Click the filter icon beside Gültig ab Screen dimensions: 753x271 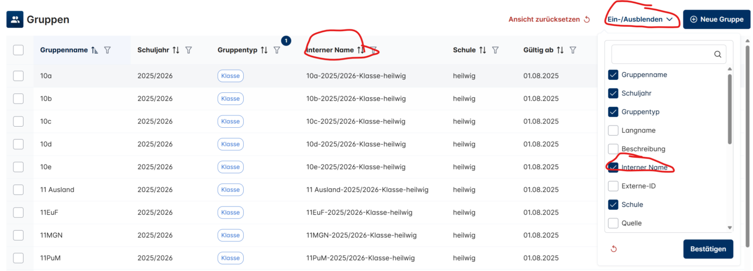[x=573, y=50]
